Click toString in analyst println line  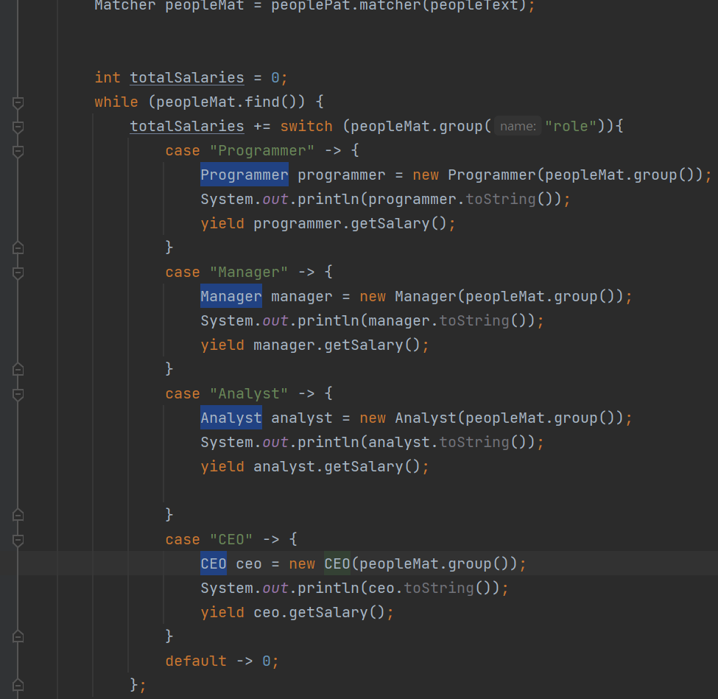(474, 442)
